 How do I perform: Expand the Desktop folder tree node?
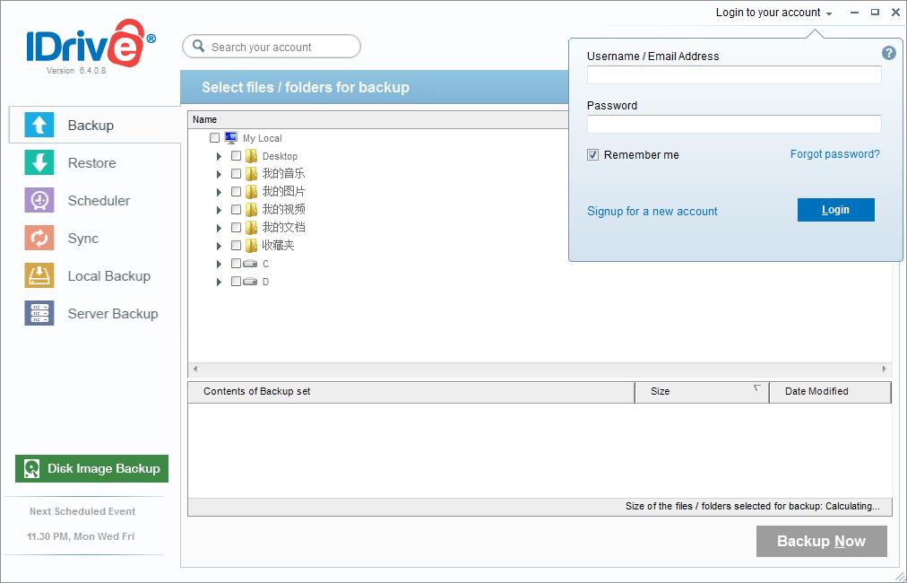219,156
